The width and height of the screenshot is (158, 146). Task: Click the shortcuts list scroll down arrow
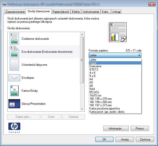coord(82,109)
